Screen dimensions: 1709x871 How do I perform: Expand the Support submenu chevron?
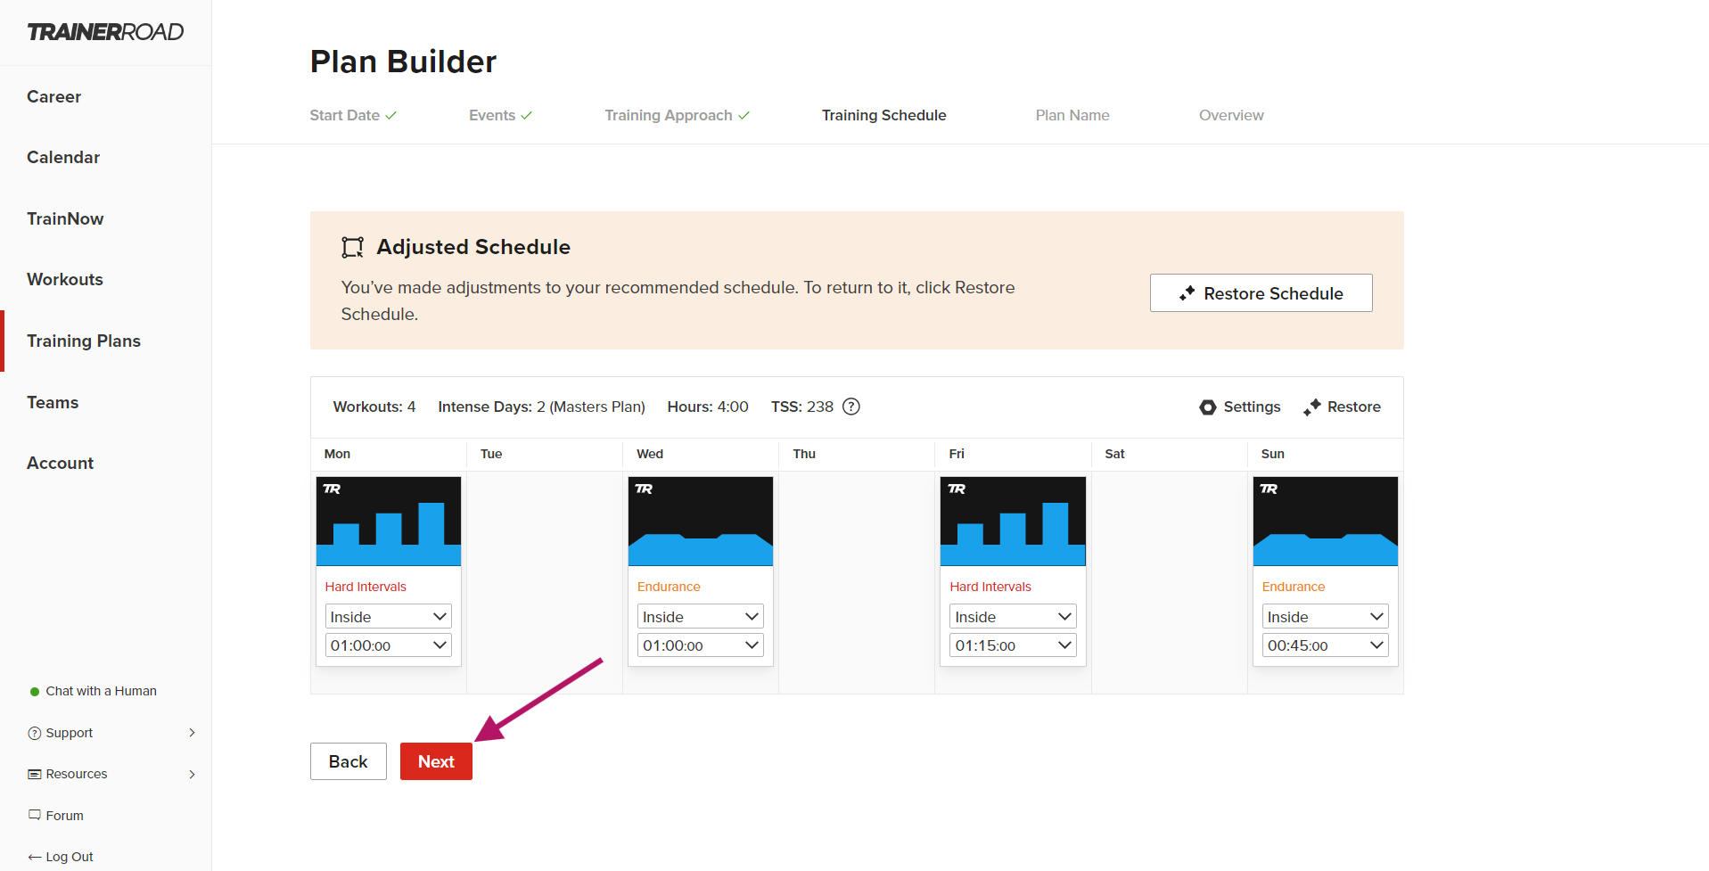point(192,733)
